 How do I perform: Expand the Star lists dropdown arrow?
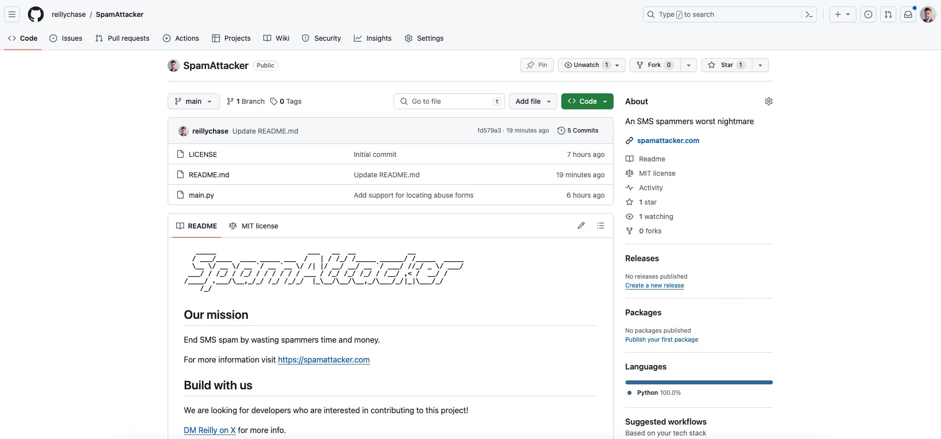pos(760,65)
